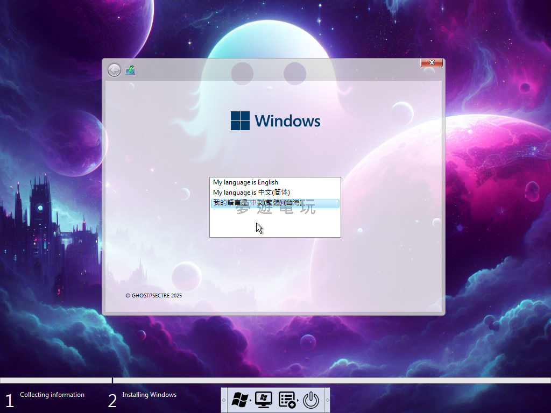Click the left diamond handle of toolbar
Viewport: 551px width, 413px height.
pyautogui.click(x=224, y=400)
